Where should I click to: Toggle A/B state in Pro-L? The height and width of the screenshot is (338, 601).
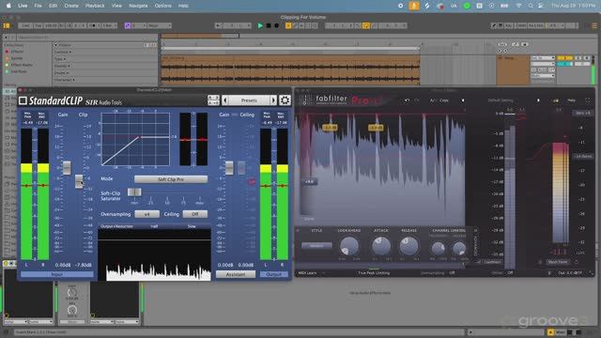[432, 100]
